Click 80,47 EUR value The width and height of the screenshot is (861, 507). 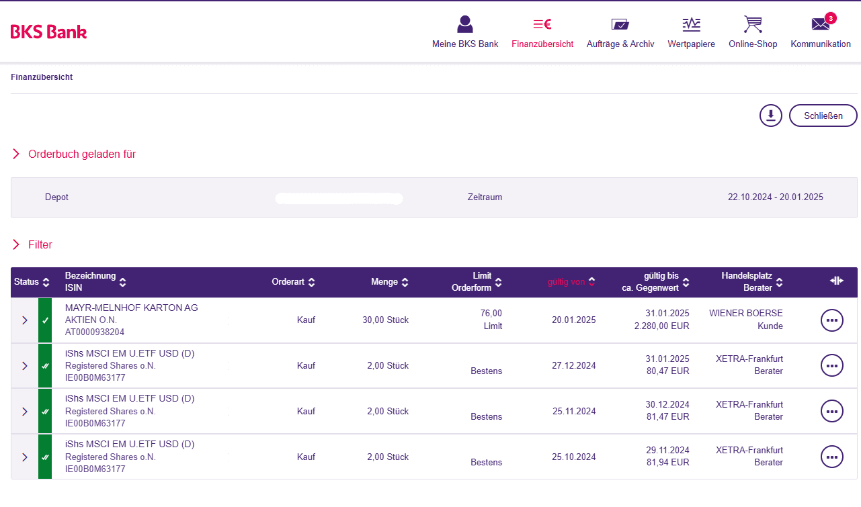click(x=667, y=371)
